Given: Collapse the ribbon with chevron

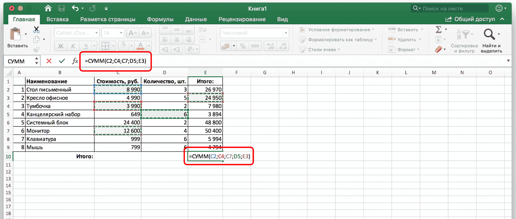Looking at the screenshot, I should click(502, 19).
